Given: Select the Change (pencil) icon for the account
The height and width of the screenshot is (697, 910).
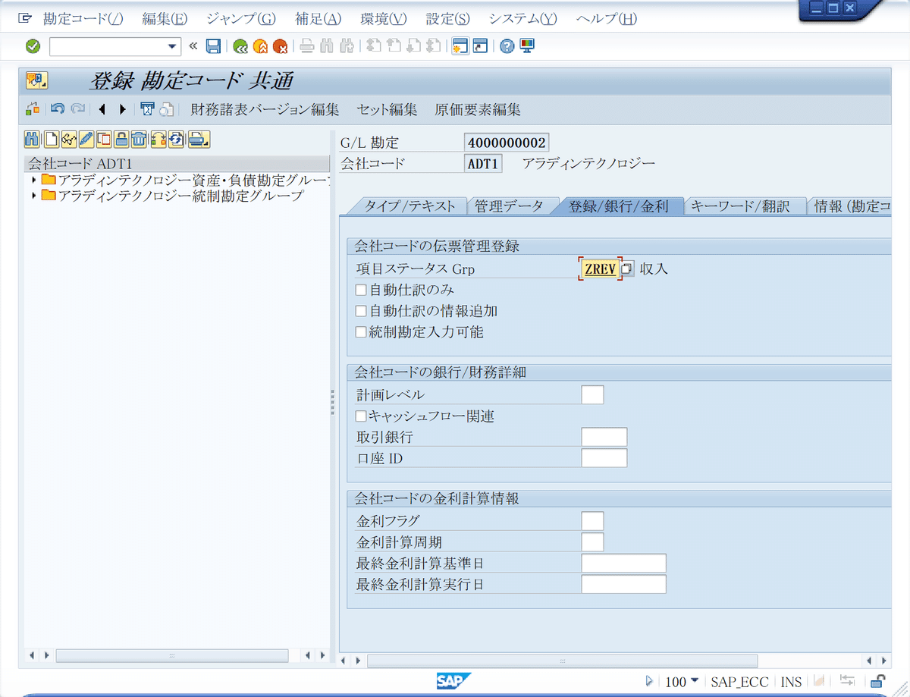Looking at the screenshot, I should click(x=85, y=139).
